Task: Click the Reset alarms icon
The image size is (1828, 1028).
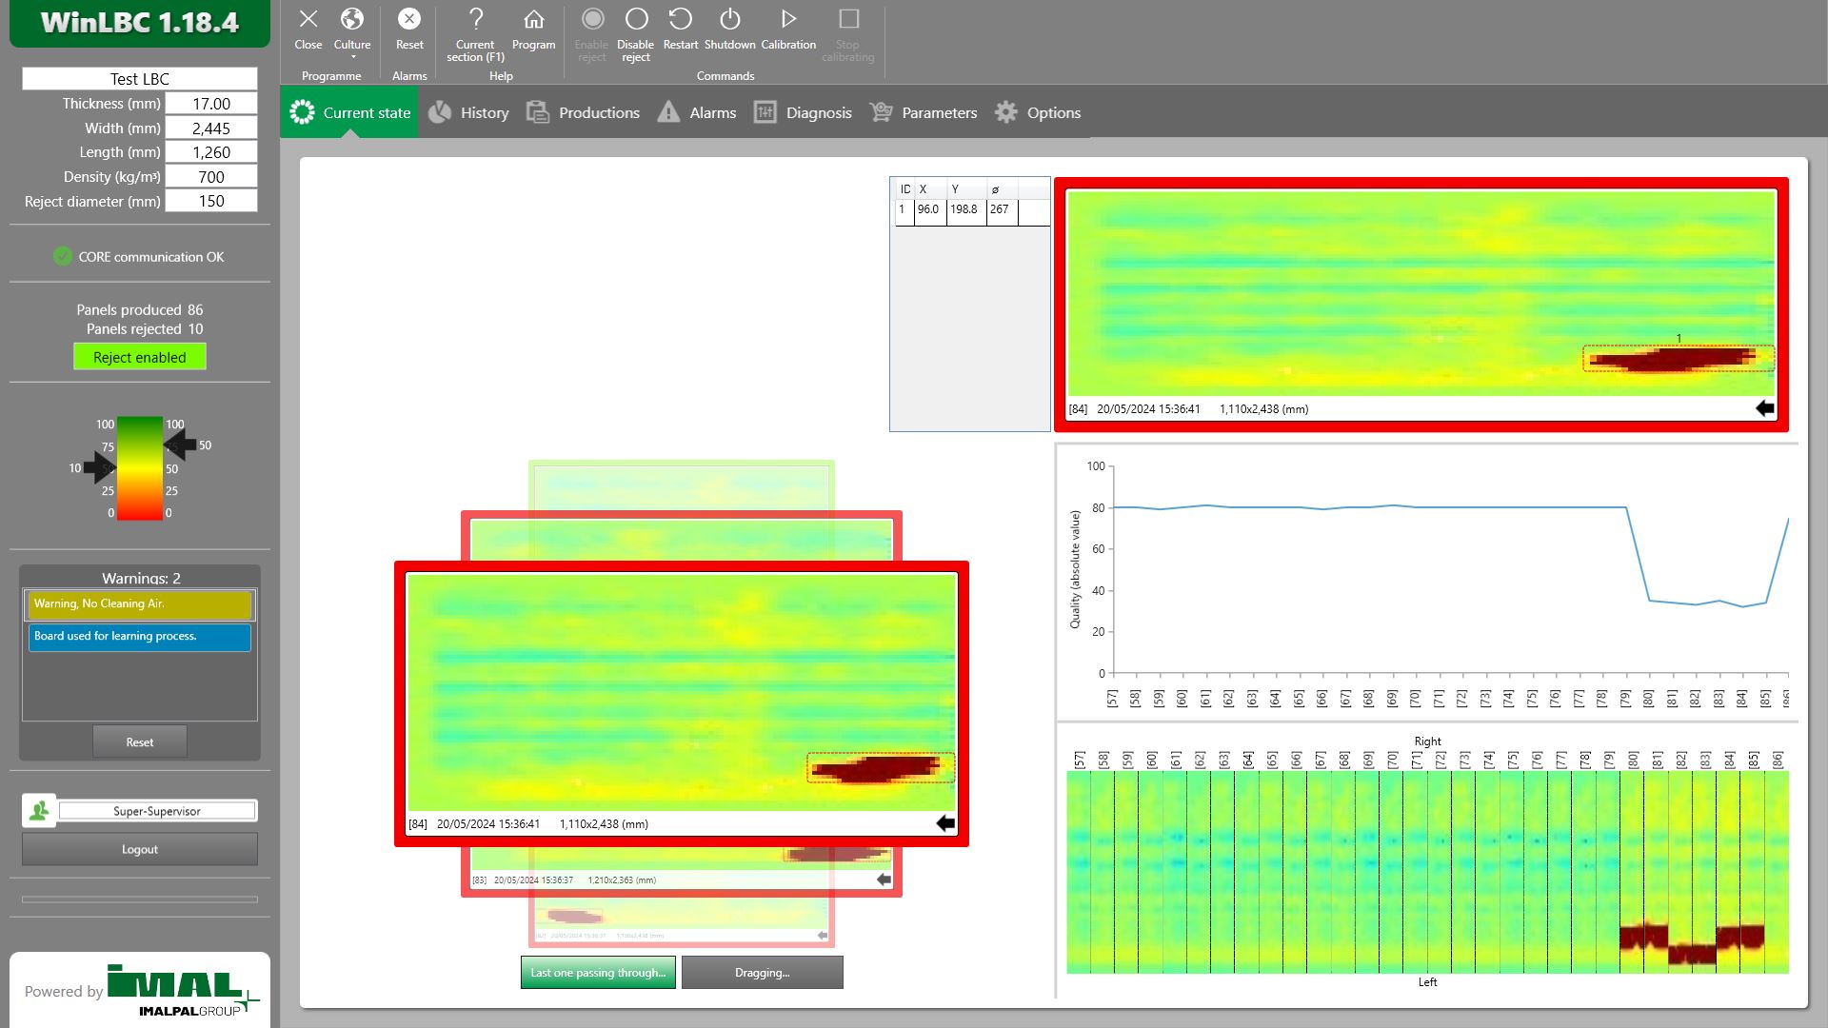Action: point(409,19)
